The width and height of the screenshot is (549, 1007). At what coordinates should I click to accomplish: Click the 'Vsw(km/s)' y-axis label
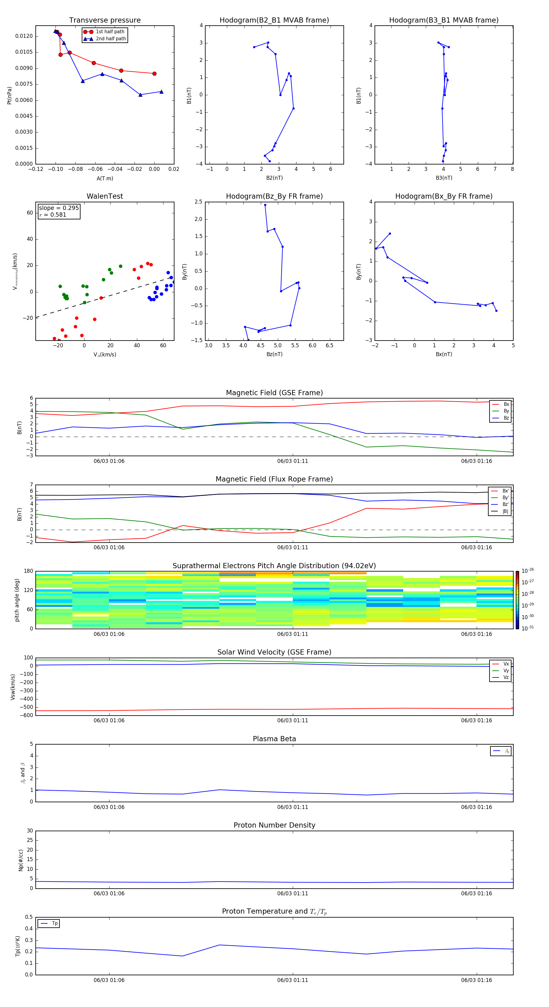13,687
